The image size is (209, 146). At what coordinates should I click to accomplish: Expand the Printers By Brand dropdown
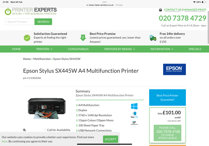point(119,49)
